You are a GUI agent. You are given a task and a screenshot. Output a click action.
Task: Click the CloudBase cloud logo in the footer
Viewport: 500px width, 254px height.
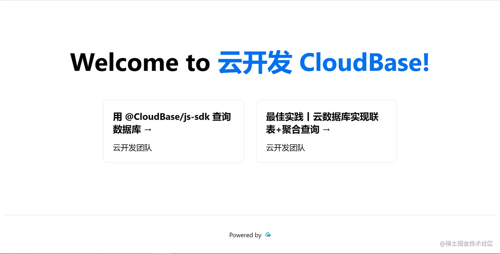point(268,235)
